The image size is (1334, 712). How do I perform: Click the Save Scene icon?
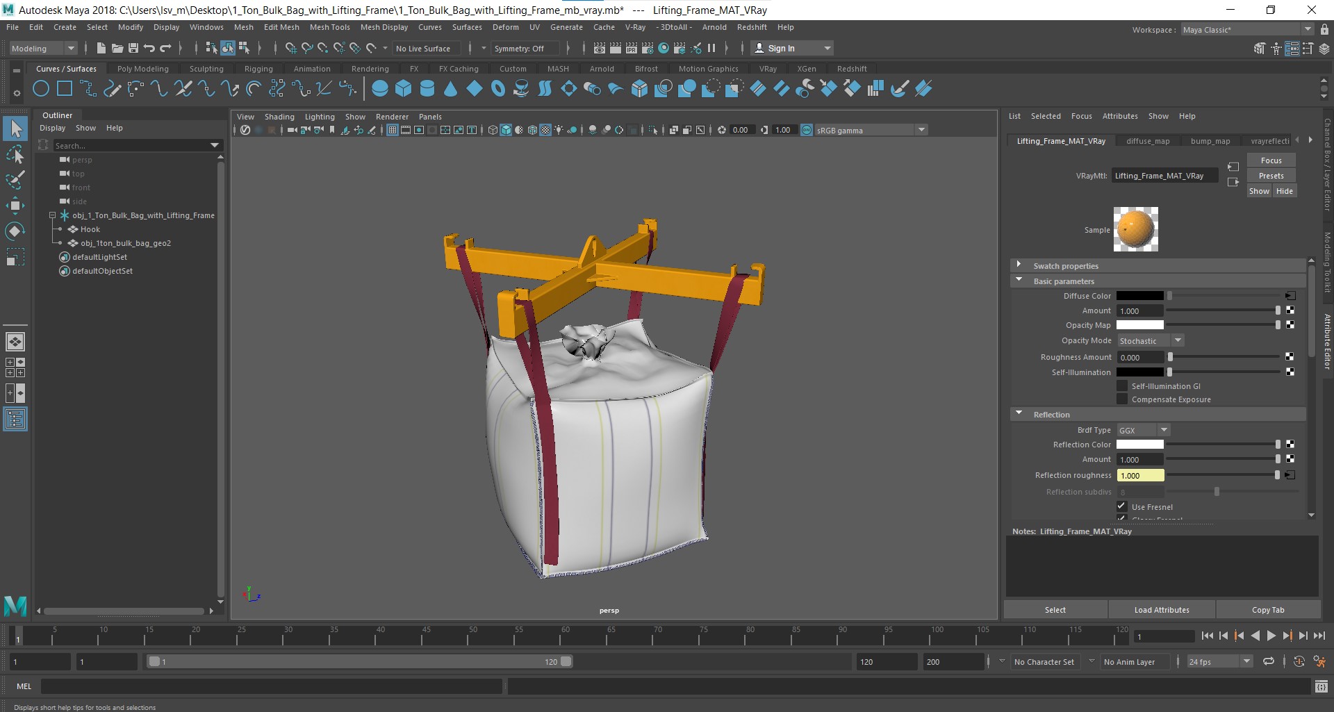(x=133, y=48)
